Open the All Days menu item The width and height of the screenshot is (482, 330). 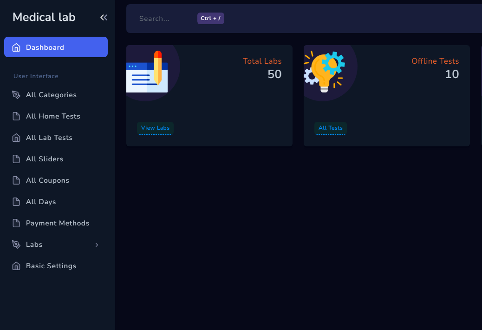(41, 202)
